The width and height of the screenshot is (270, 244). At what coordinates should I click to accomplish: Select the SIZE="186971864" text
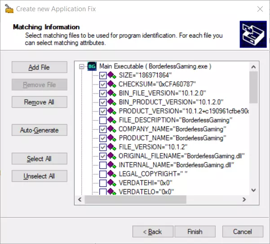point(145,75)
